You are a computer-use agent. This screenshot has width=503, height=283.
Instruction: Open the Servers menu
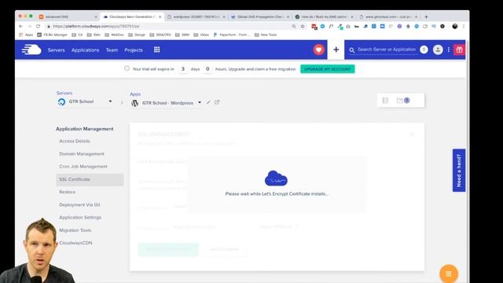pyautogui.click(x=56, y=50)
